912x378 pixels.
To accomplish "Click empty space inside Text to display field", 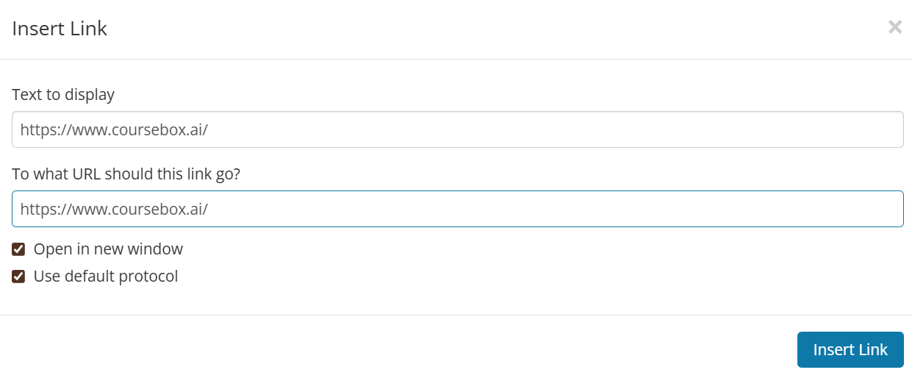I will pyautogui.click(x=551, y=129).
